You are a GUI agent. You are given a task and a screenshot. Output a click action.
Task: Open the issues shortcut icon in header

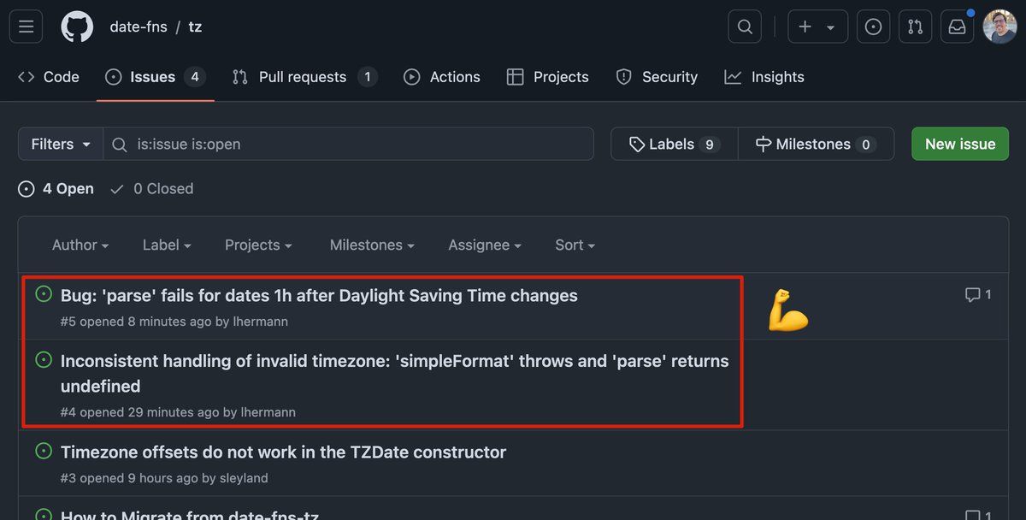873,27
